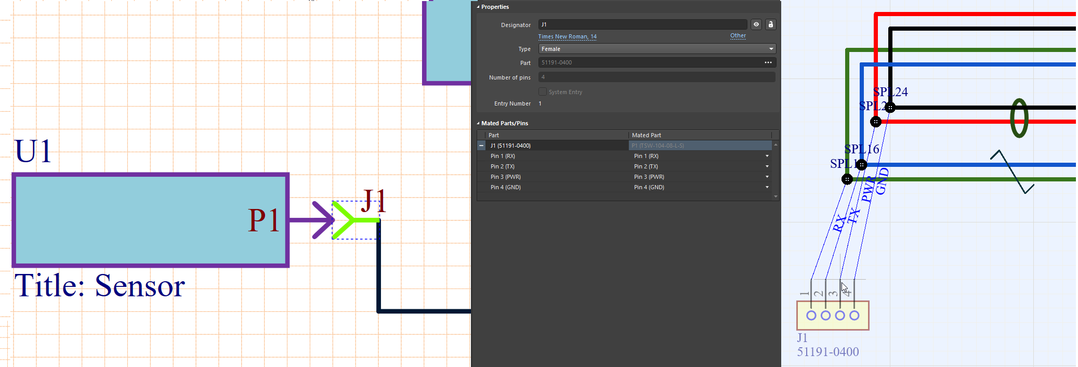Select the U1 Sensor block
The height and width of the screenshot is (367, 1078).
pyautogui.click(x=150, y=220)
